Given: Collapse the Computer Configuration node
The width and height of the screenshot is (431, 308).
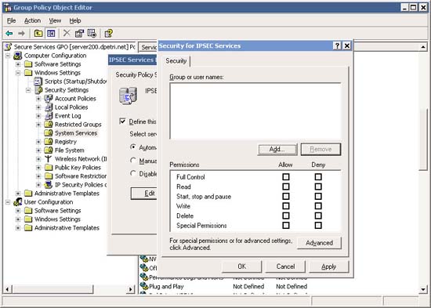Looking at the screenshot, I should [x=8, y=56].
